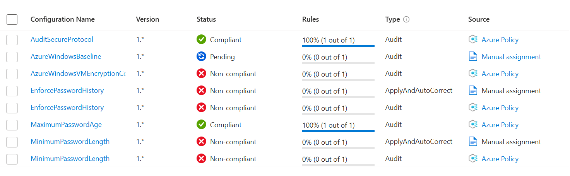Click the red Non-compliant icon for AzureWindowsVMEncryptionCompliance

point(201,73)
